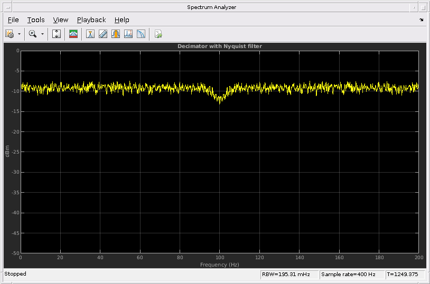
Task: Open the Spectrum Settings panel icon
Action: click(x=10, y=34)
